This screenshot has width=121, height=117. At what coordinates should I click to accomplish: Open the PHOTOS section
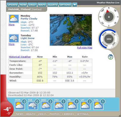pyautogui.click(x=54, y=114)
